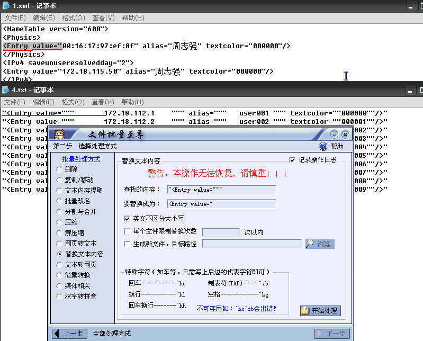Click the 要替换成为 input field
The height and width of the screenshot is (341, 423).
221,204
